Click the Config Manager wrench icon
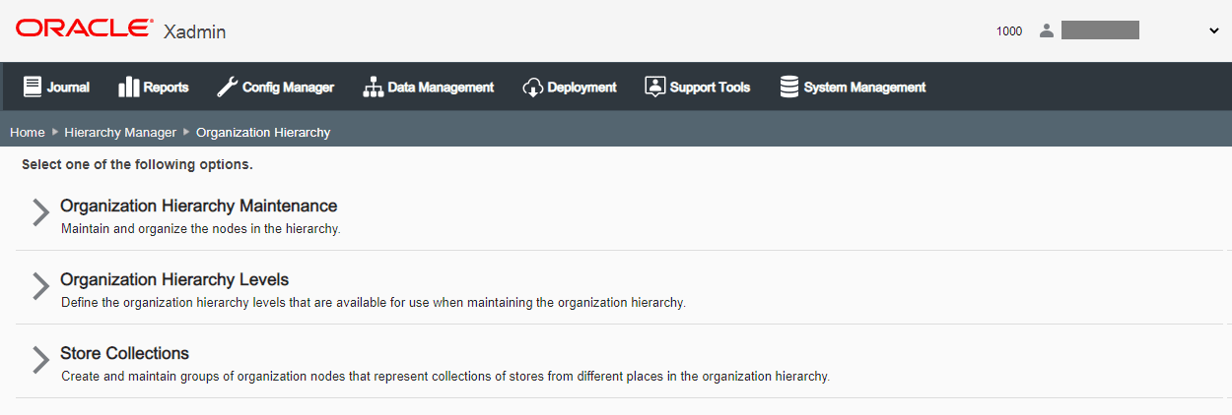The height and width of the screenshot is (415, 1232). pos(227,87)
